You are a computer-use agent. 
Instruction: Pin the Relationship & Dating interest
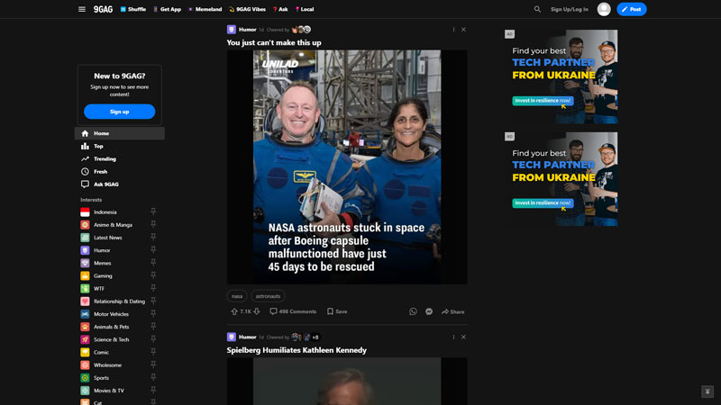153,301
